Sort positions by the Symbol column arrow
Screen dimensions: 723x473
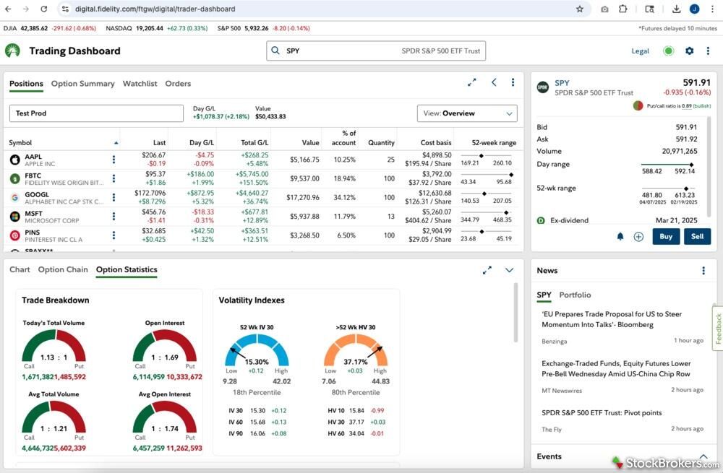[116, 143]
